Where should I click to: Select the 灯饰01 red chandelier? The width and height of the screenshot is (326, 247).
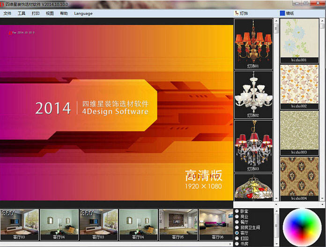click(253, 44)
